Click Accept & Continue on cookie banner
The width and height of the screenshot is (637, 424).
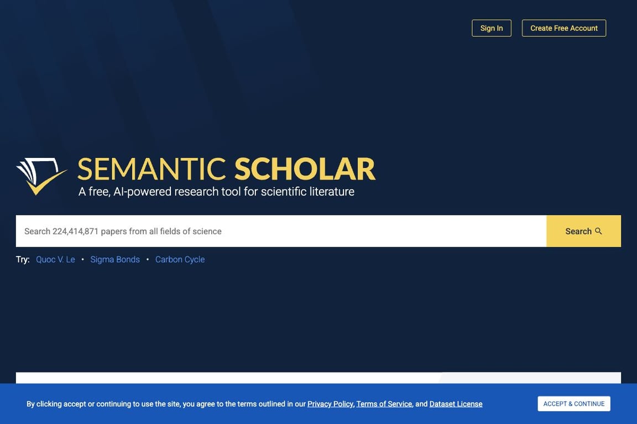(x=574, y=404)
